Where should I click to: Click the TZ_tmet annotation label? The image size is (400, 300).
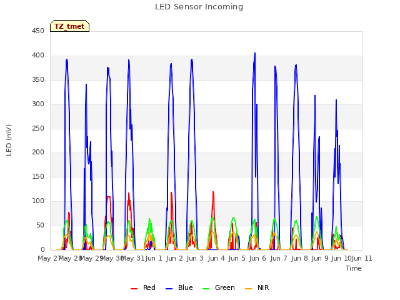coord(69,26)
